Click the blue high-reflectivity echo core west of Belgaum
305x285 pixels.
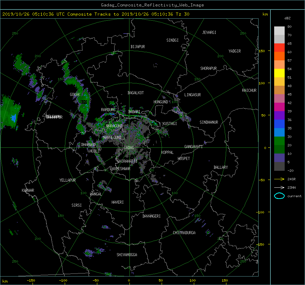tap(14, 118)
